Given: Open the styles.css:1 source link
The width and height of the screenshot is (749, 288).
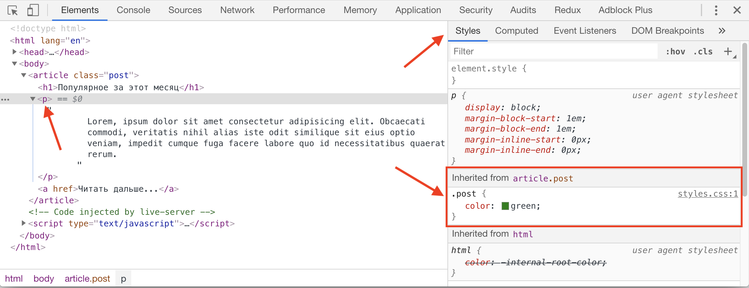Looking at the screenshot, I should pyautogui.click(x=708, y=194).
